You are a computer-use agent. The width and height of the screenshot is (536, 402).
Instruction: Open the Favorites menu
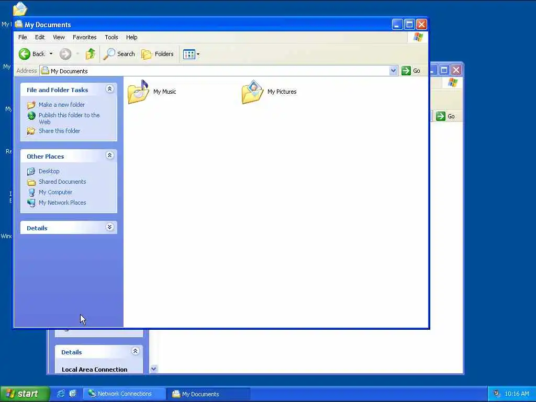point(84,37)
